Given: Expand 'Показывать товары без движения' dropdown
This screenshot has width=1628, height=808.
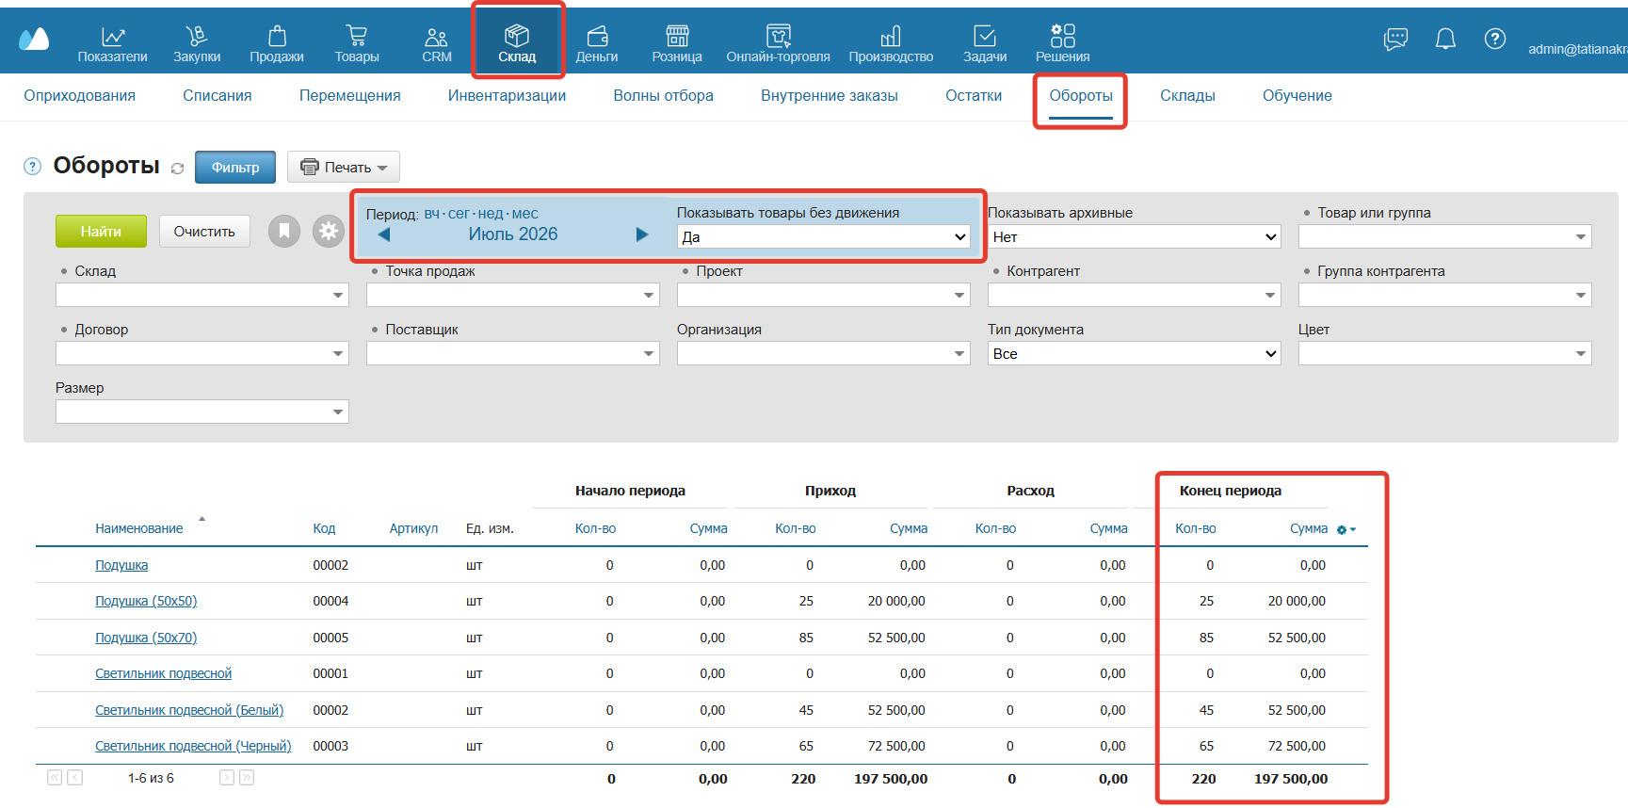Looking at the screenshot, I should tap(824, 237).
